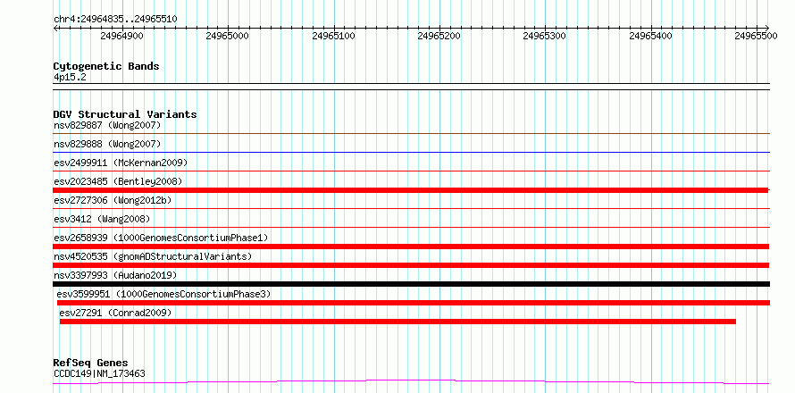Select the DGV Structural Variants track title
The image size is (795, 393).
pyautogui.click(x=125, y=114)
